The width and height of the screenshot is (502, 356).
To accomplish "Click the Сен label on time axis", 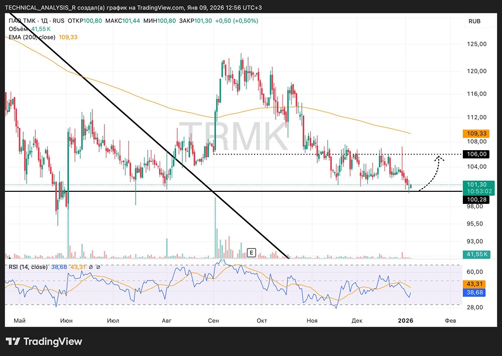I will (213, 320).
